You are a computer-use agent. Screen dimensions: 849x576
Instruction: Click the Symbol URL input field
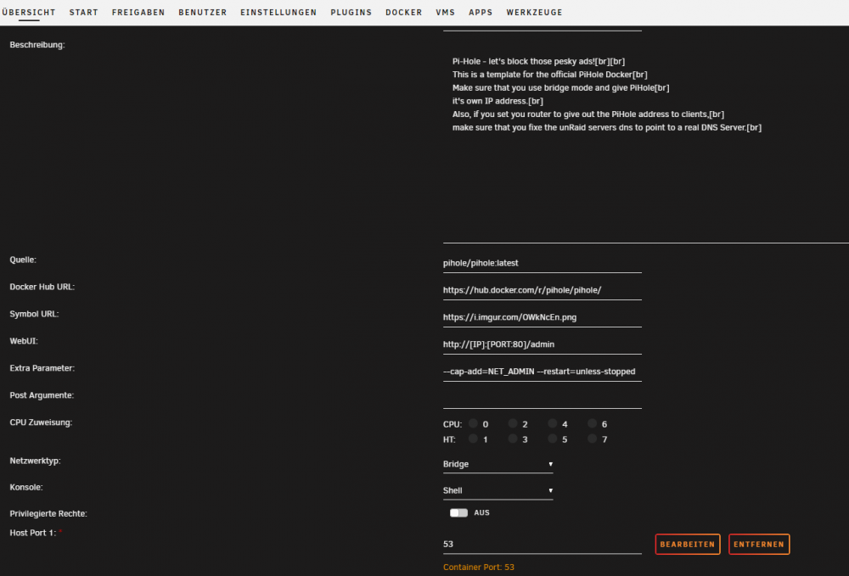click(542, 317)
